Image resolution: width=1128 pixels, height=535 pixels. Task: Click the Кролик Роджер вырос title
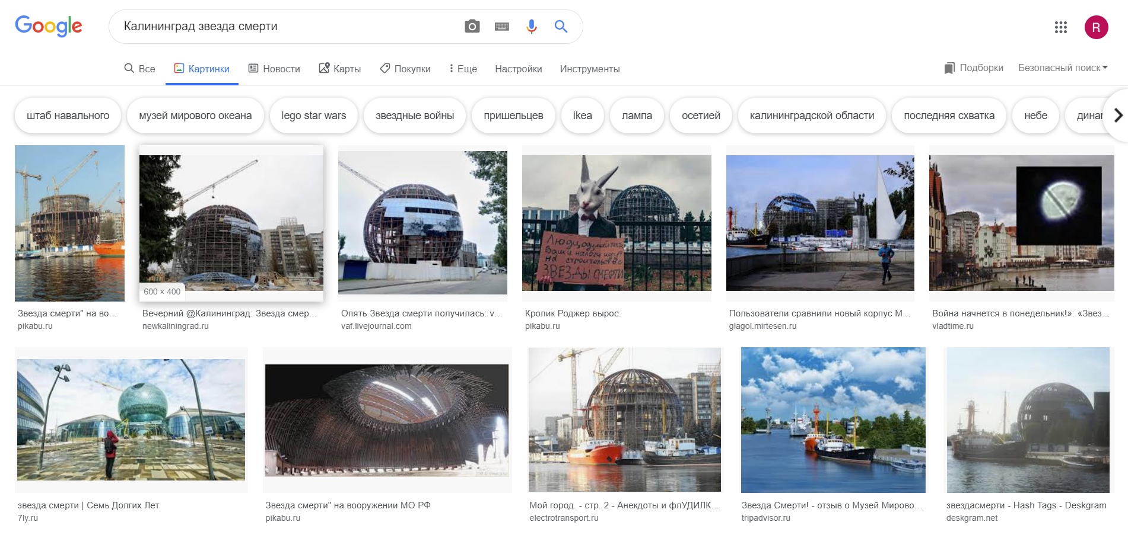(573, 313)
